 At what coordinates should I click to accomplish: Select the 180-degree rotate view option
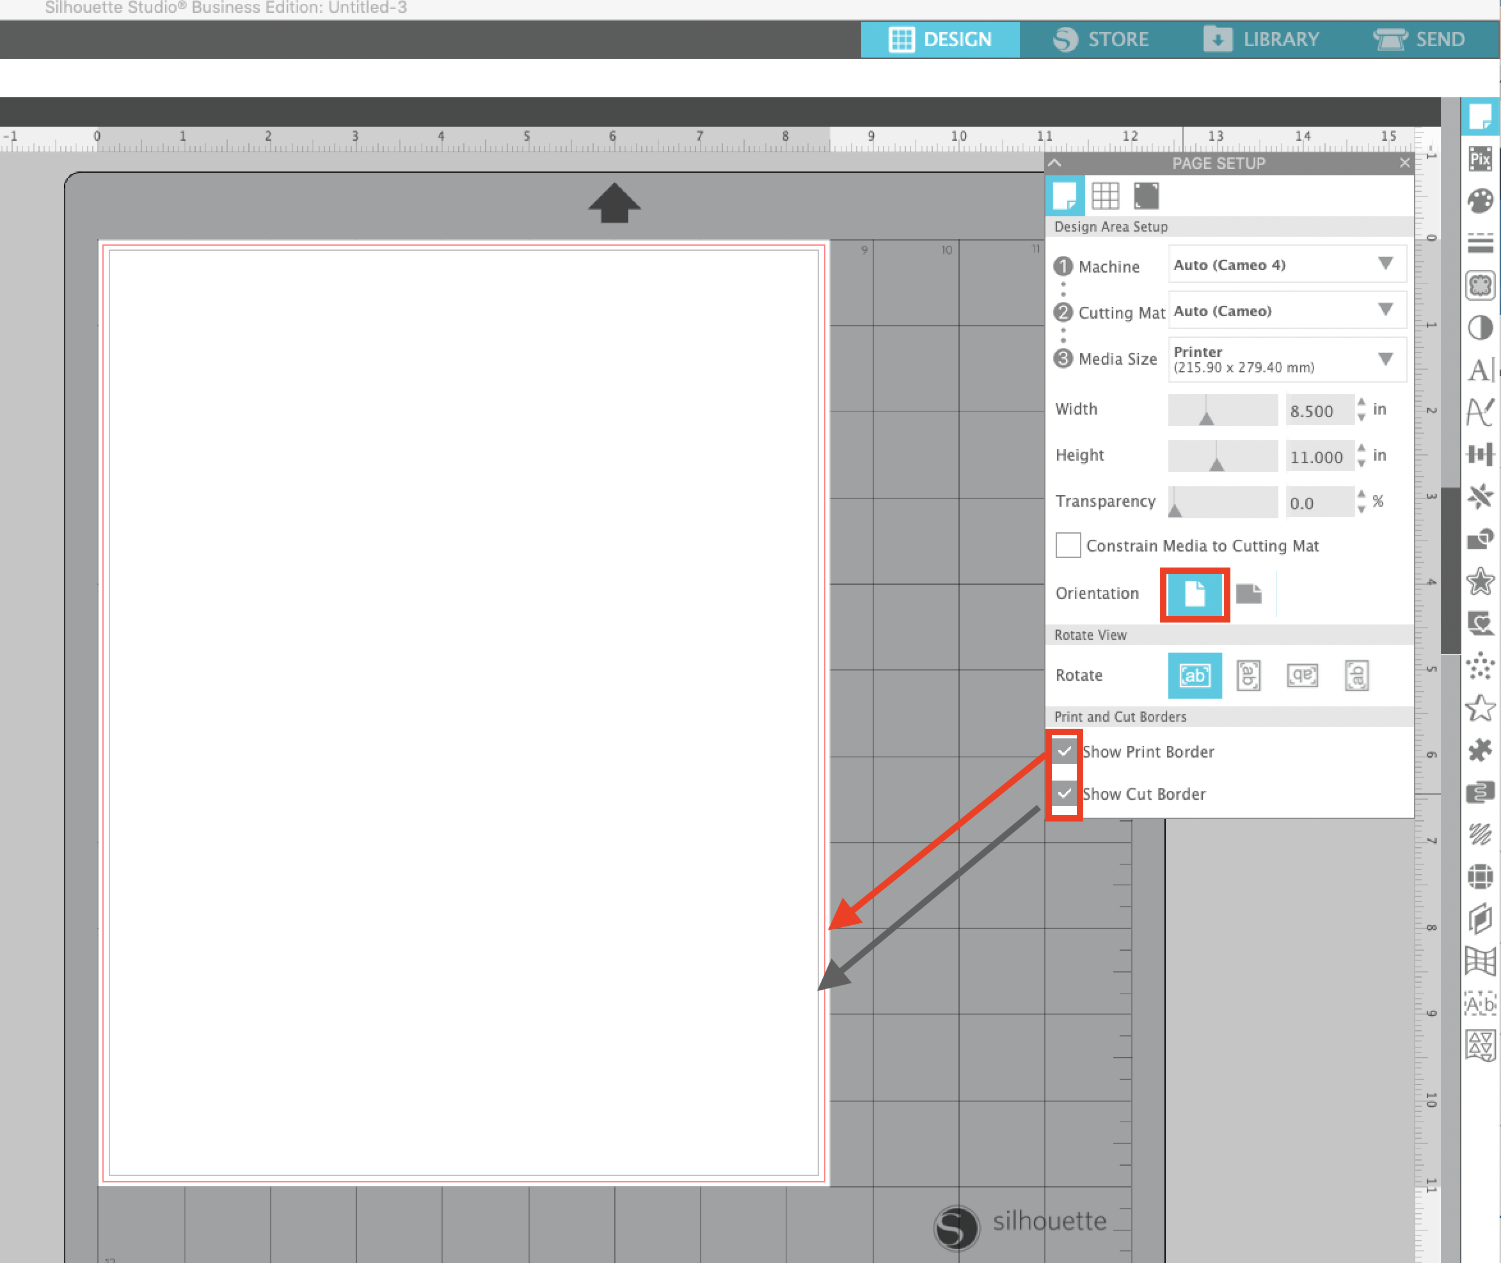pyautogui.click(x=1303, y=675)
